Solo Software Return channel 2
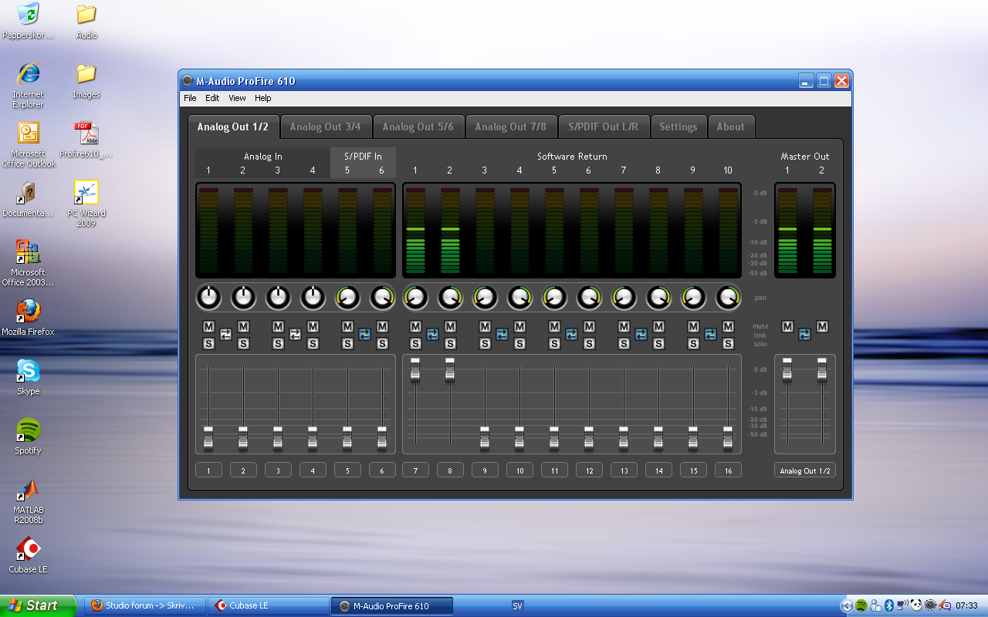 pyautogui.click(x=450, y=343)
